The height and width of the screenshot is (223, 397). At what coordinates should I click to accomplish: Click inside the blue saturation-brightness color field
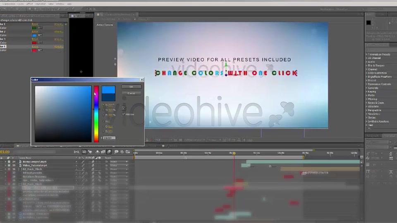click(x=63, y=114)
